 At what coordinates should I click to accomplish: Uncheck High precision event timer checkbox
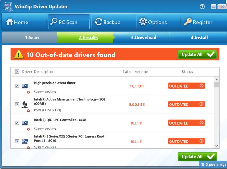click(17, 86)
